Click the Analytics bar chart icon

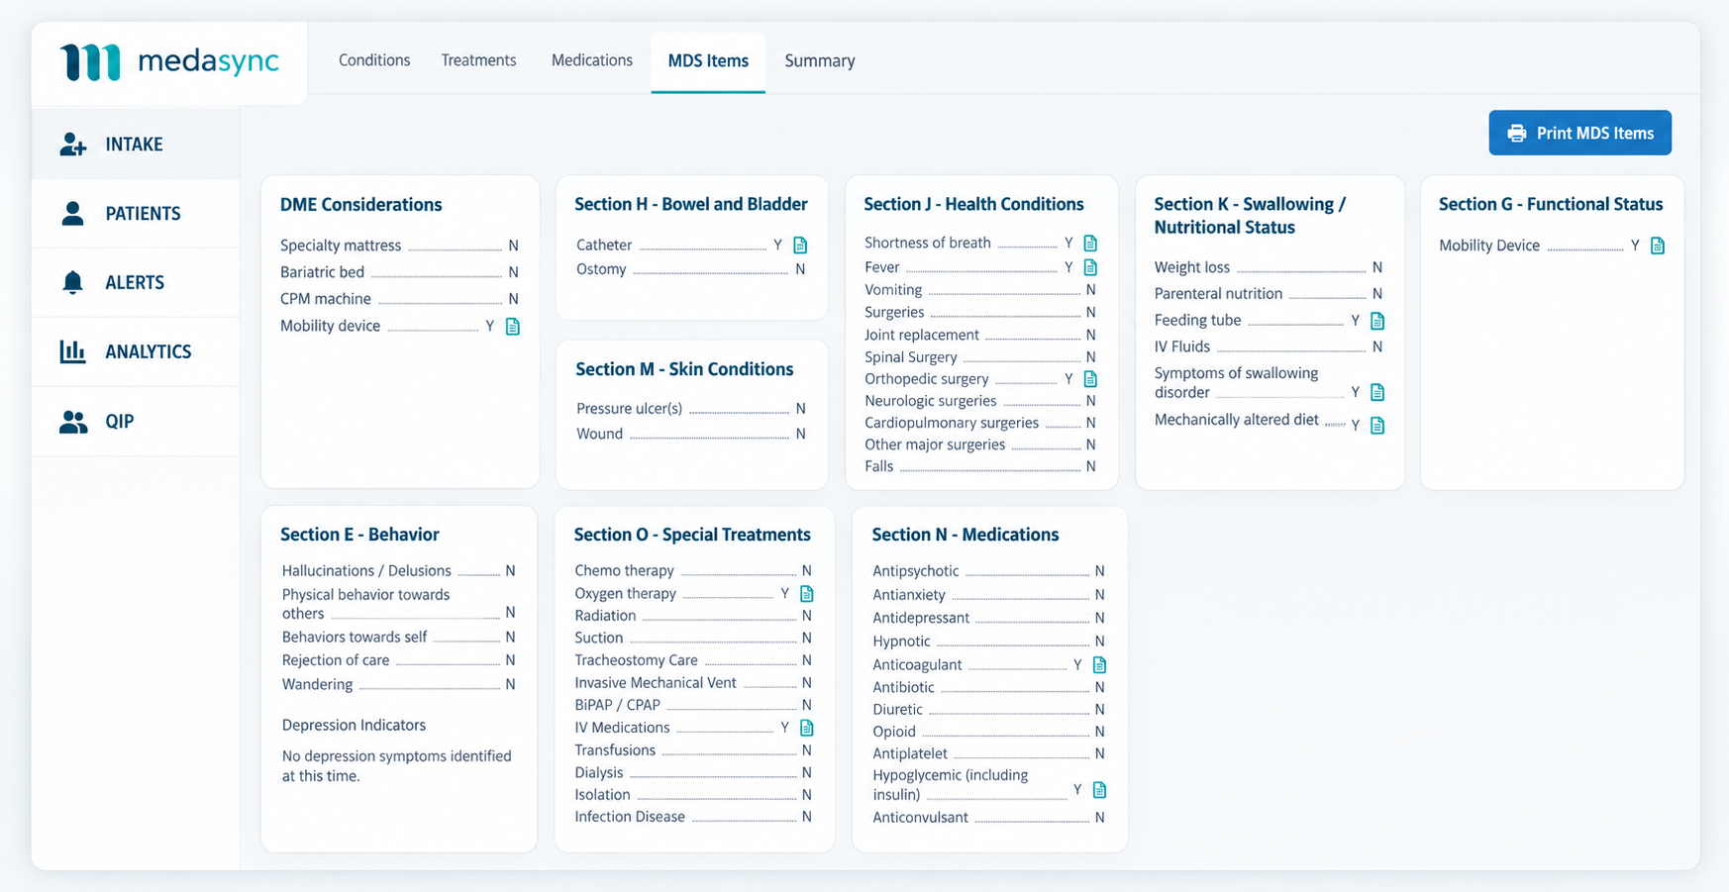tap(72, 351)
